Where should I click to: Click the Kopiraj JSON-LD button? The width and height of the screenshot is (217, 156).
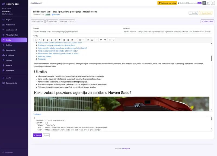click(x=67, y=21)
